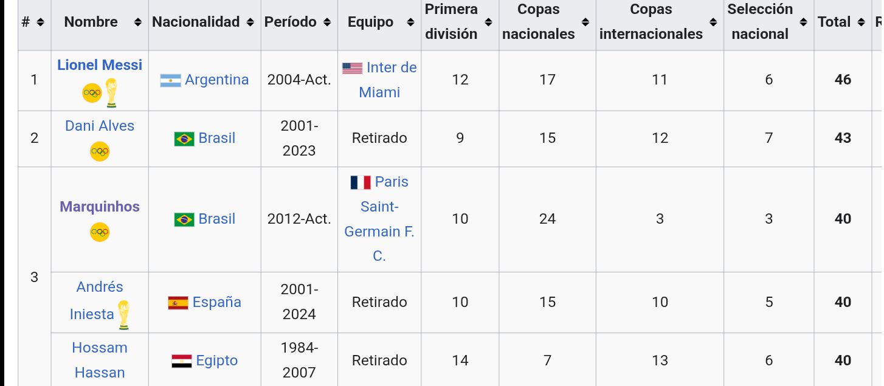Click Brazil flag in Dani Alves row

(184, 139)
